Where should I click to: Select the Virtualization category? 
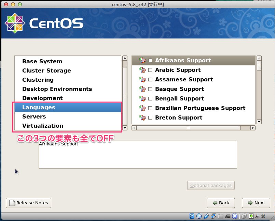[x=42, y=126]
